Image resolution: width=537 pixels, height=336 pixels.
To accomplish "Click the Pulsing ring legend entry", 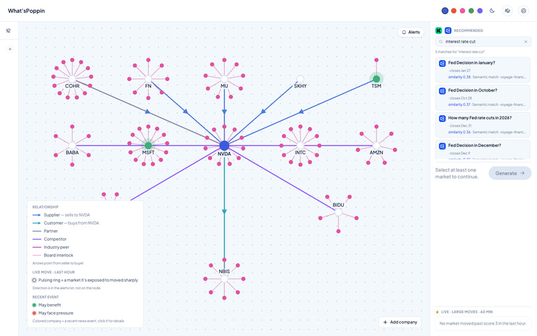I will tap(85, 280).
